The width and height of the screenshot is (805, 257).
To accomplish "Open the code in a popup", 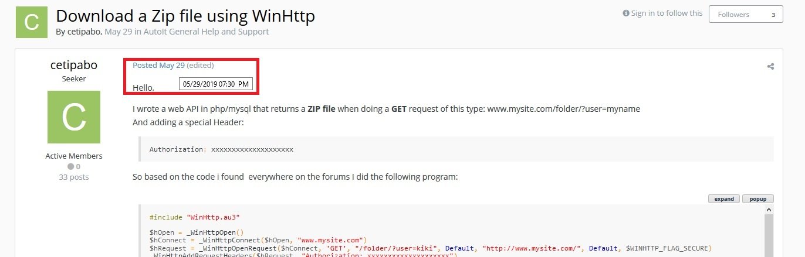I will 758,199.
